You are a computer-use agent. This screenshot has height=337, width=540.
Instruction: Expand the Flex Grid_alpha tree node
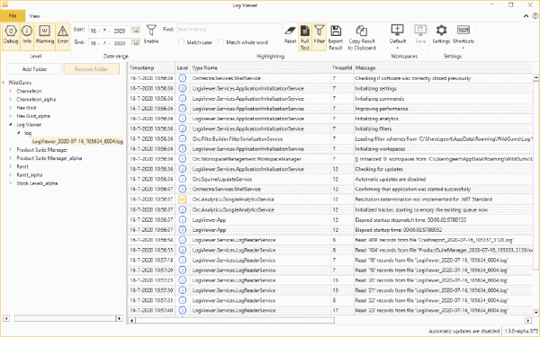point(11,116)
